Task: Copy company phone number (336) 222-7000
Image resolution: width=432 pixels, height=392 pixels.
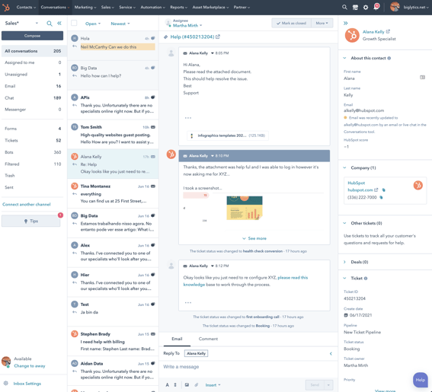Action: point(381,197)
